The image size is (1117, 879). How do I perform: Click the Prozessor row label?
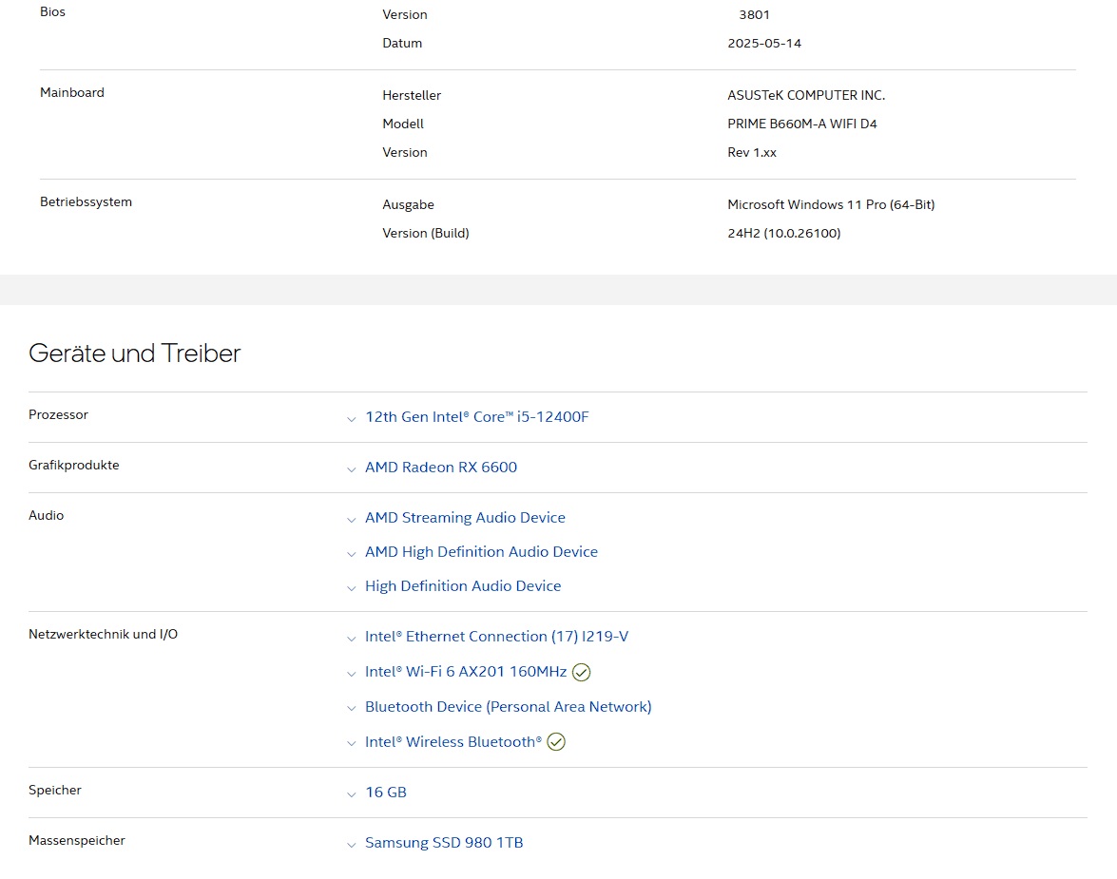58,414
